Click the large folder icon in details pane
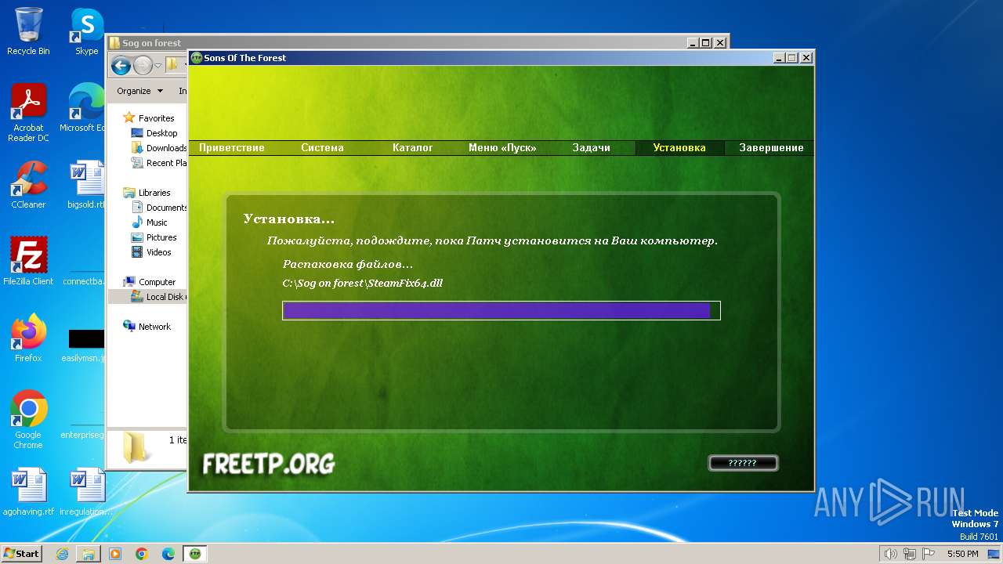 [x=138, y=446]
